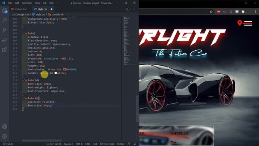Place cursor on .carInfo{ selector line

pos(29,33)
